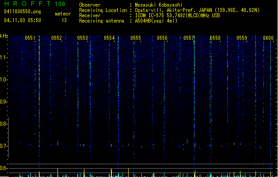The height and width of the screenshot is (177, 278).
Task: Click the 0559 time marker
Action: pyautogui.click(x=242, y=38)
